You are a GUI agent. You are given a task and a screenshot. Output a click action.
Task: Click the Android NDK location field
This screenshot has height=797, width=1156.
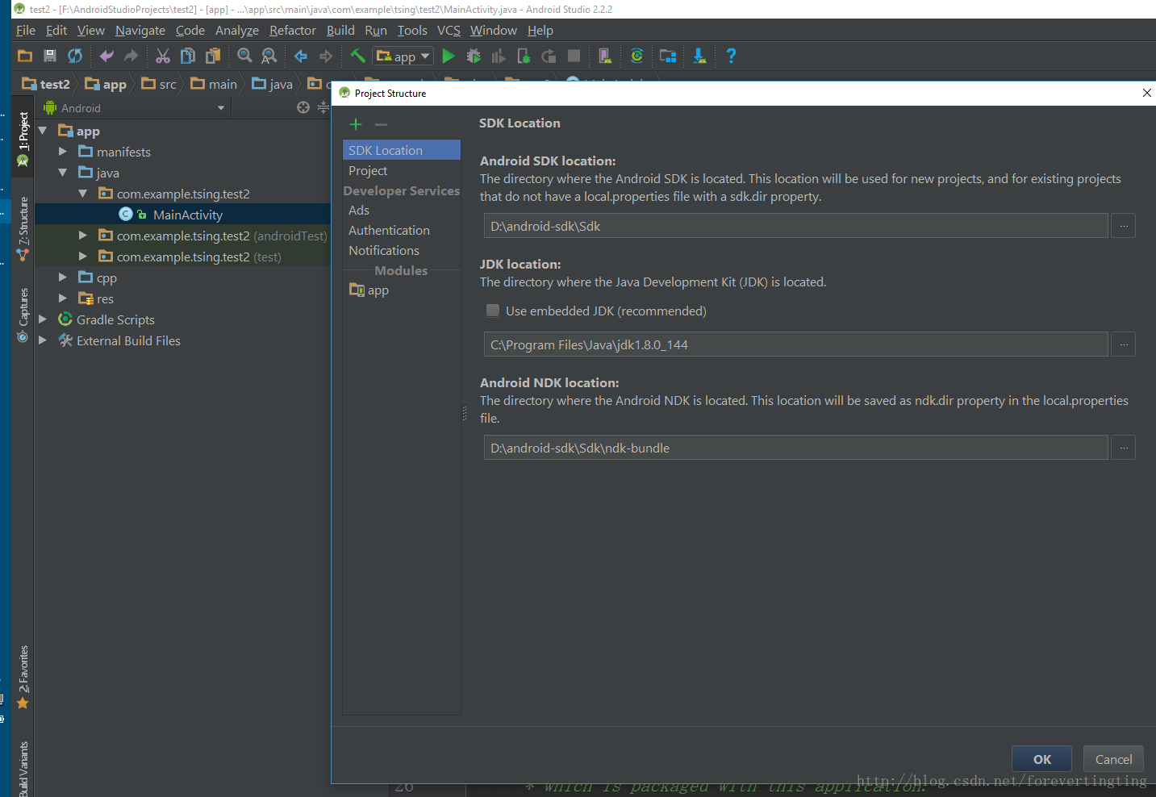pos(795,448)
